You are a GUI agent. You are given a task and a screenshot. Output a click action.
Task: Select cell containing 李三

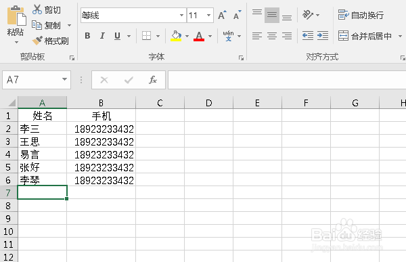click(43, 128)
